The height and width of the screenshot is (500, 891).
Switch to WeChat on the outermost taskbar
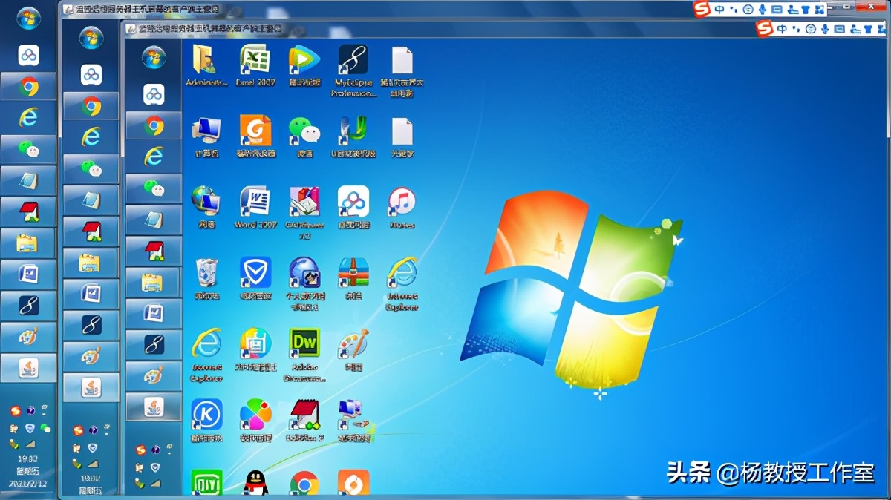[28, 149]
